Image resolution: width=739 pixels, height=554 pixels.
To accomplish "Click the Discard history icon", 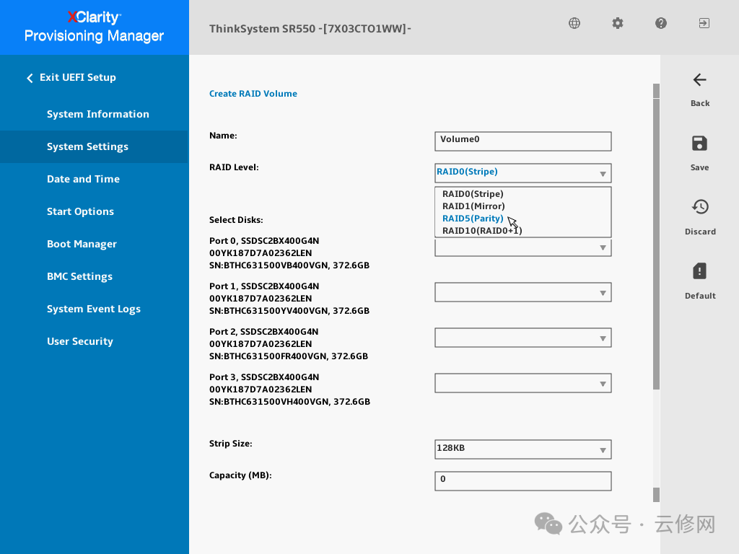I will coord(700,207).
